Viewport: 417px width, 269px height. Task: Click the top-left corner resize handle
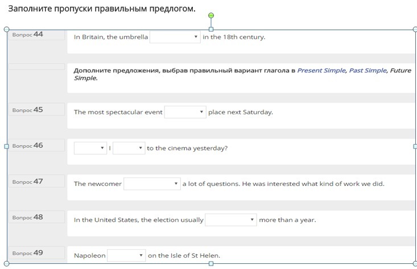[x=7, y=29]
